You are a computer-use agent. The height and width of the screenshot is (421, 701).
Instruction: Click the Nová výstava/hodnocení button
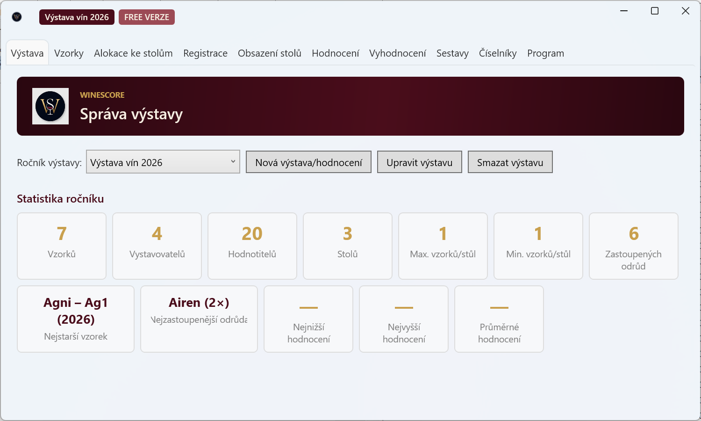pyautogui.click(x=308, y=162)
